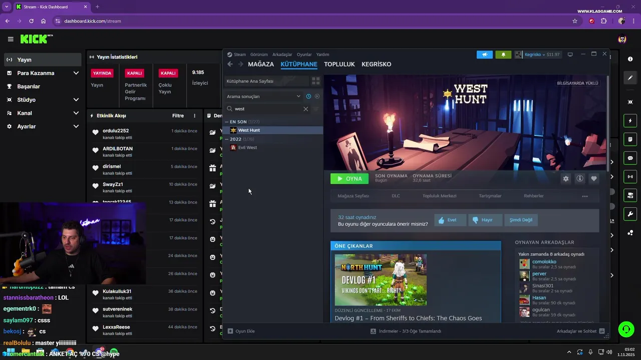Image resolution: width=641 pixels, height=360 pixels.
Task: Open North Hunt Devlog #1 thumbnail
Action: tap(381, 280)
